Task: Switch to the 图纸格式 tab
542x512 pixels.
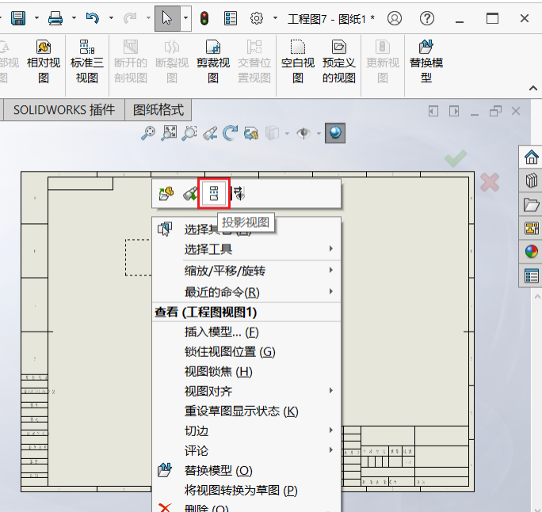Action: pos(158,110)
